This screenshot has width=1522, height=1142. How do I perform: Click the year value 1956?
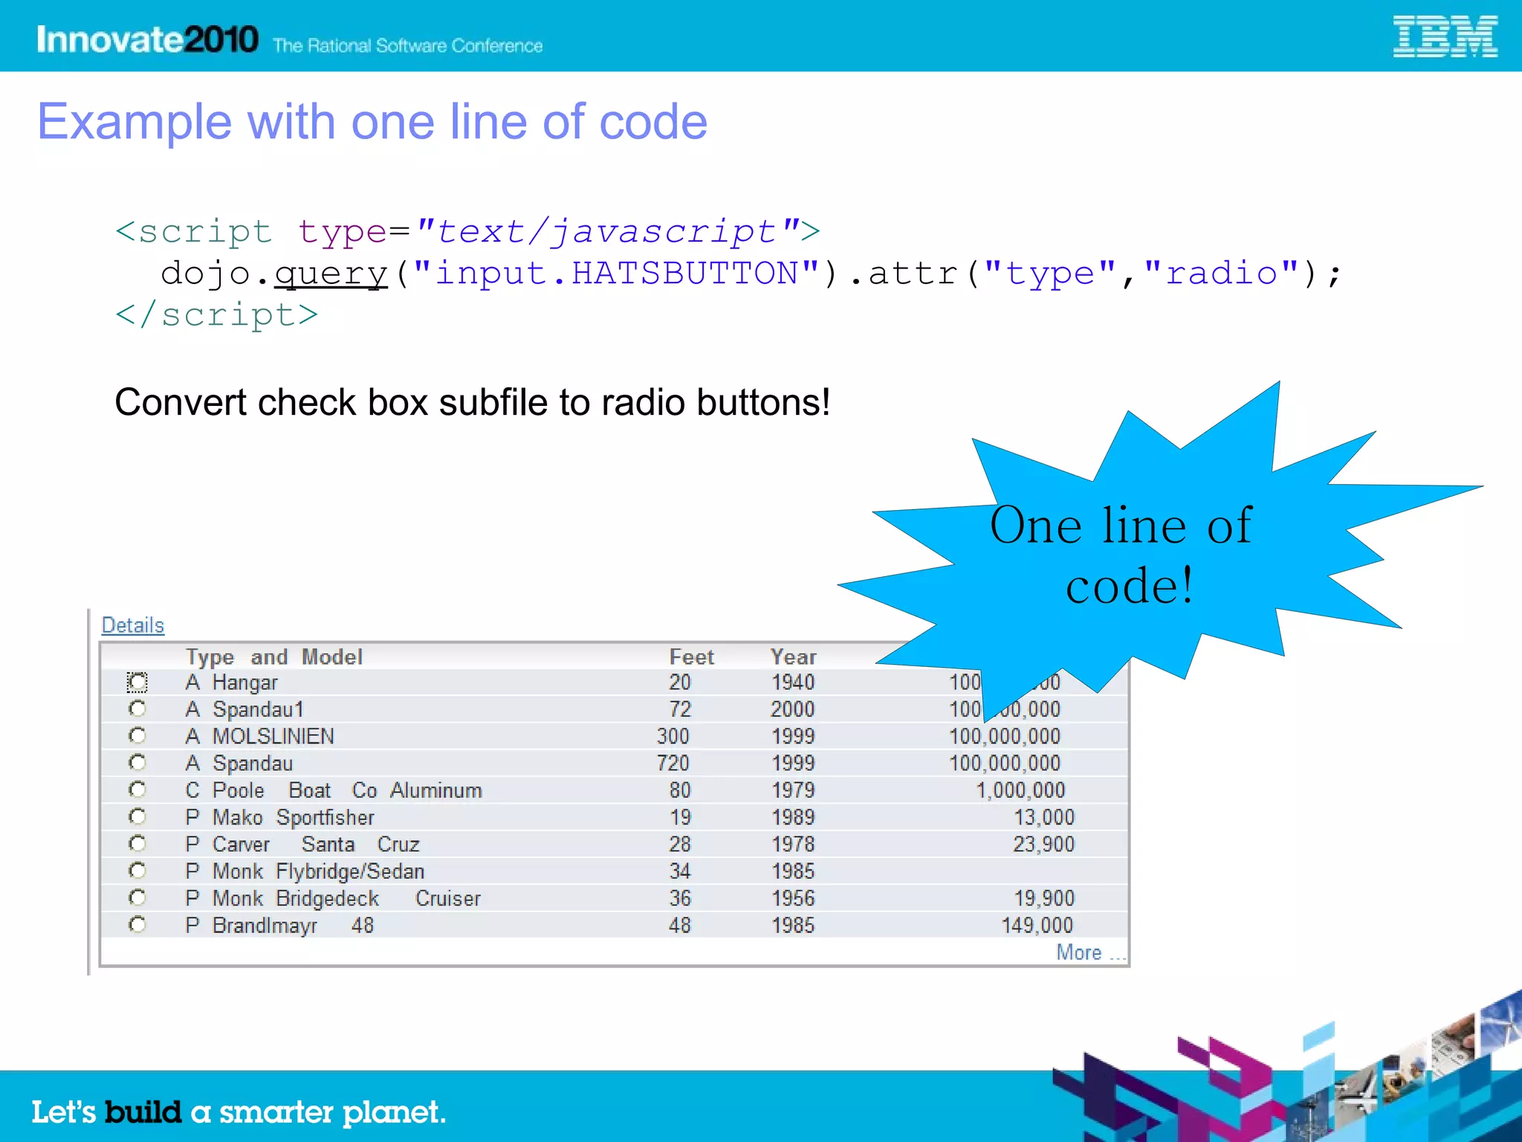[x=793, y=899]
